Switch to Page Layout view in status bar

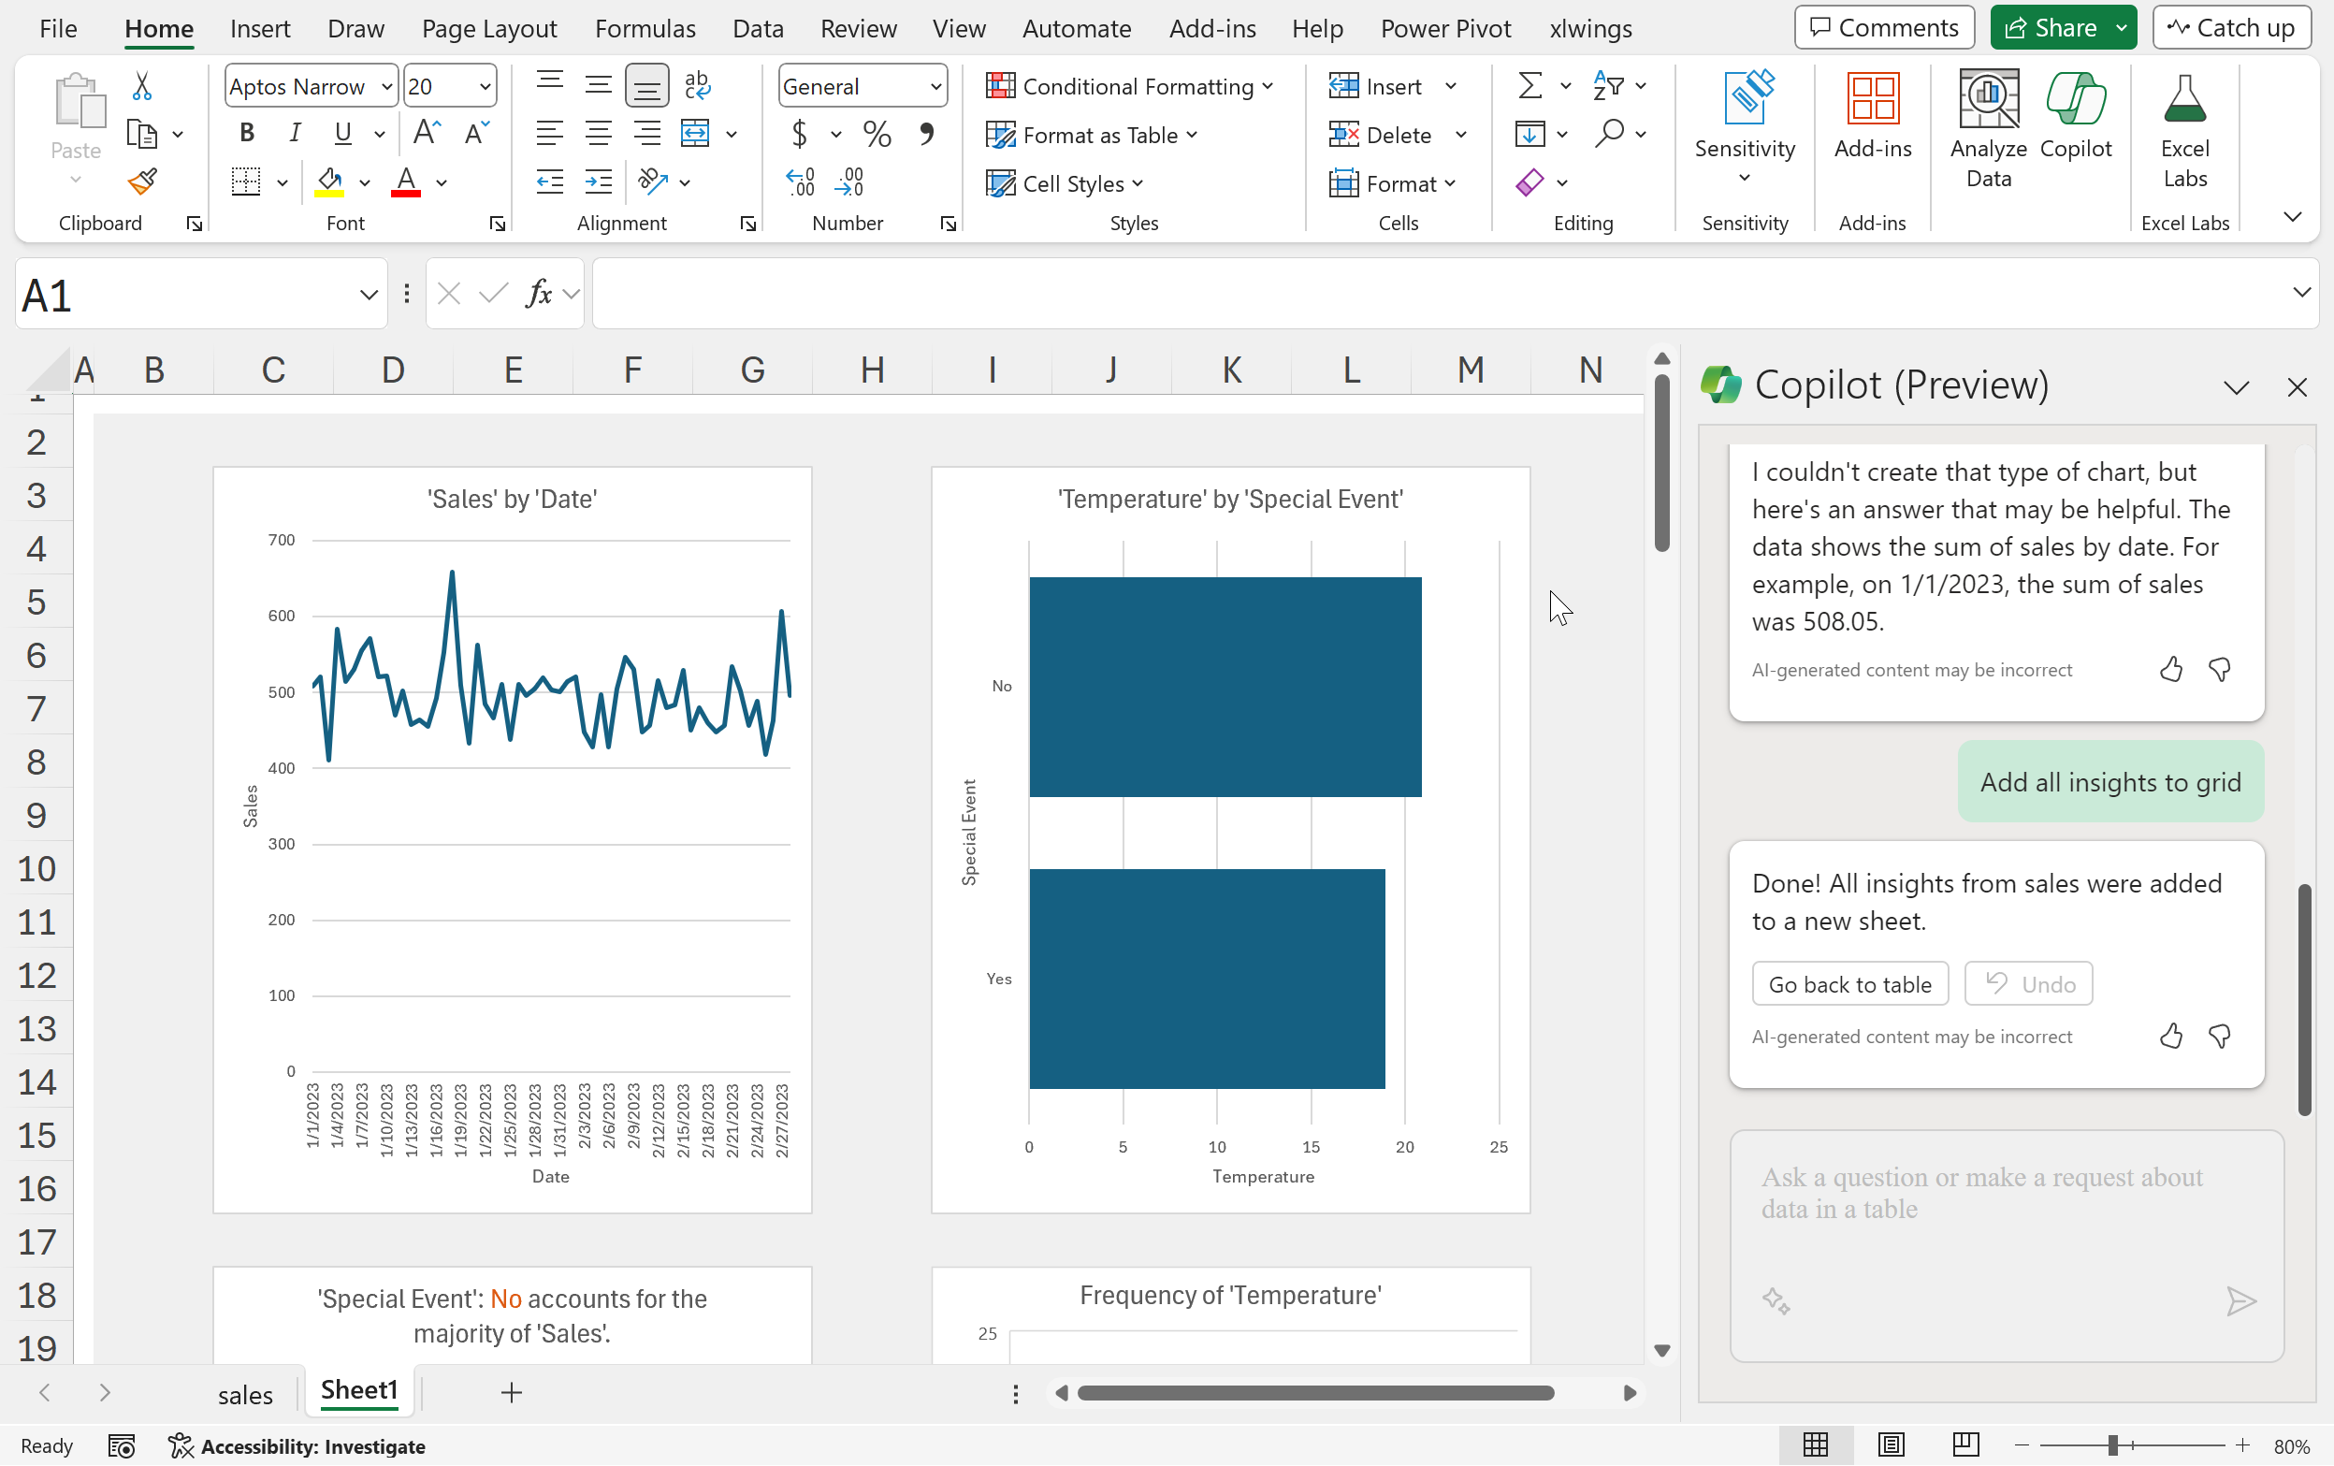point(1890,1444)
